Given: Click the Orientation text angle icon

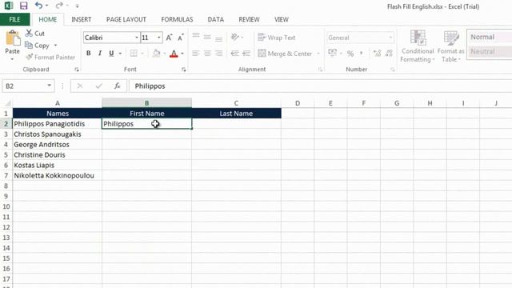Looking at the screenshot, I should click(234, 37).
